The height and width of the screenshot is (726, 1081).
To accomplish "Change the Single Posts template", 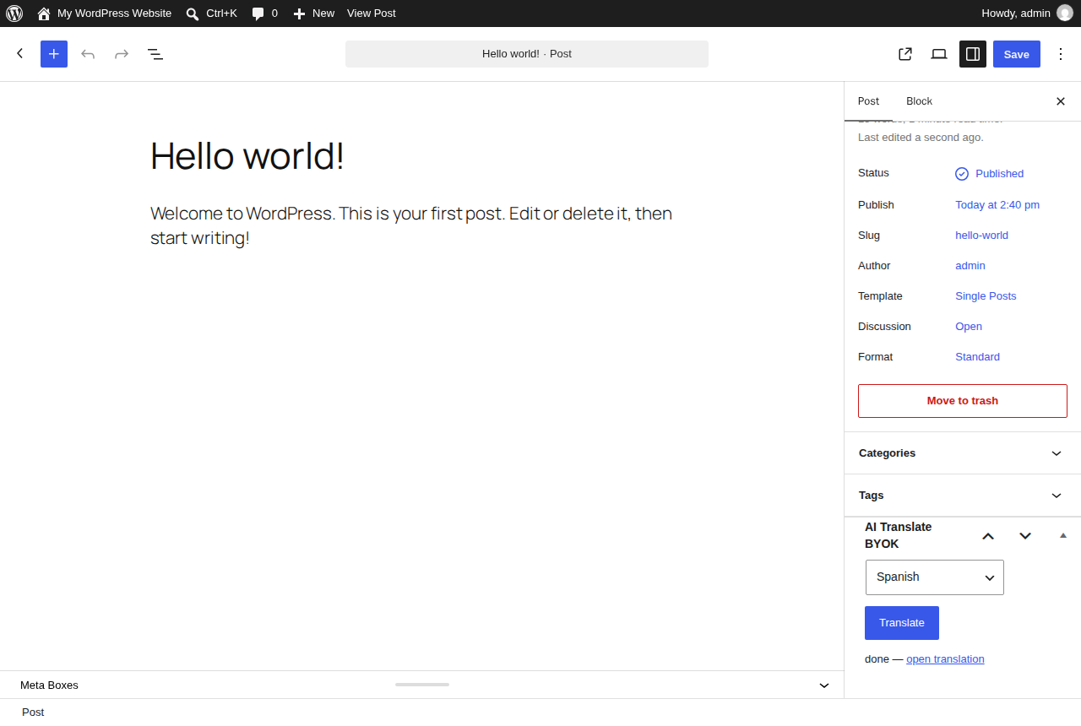I will click(986, 296).
